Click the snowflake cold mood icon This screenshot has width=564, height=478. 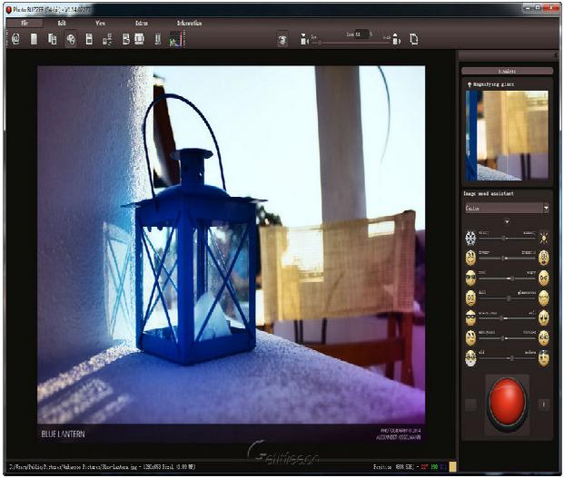(x=470, y=239)
